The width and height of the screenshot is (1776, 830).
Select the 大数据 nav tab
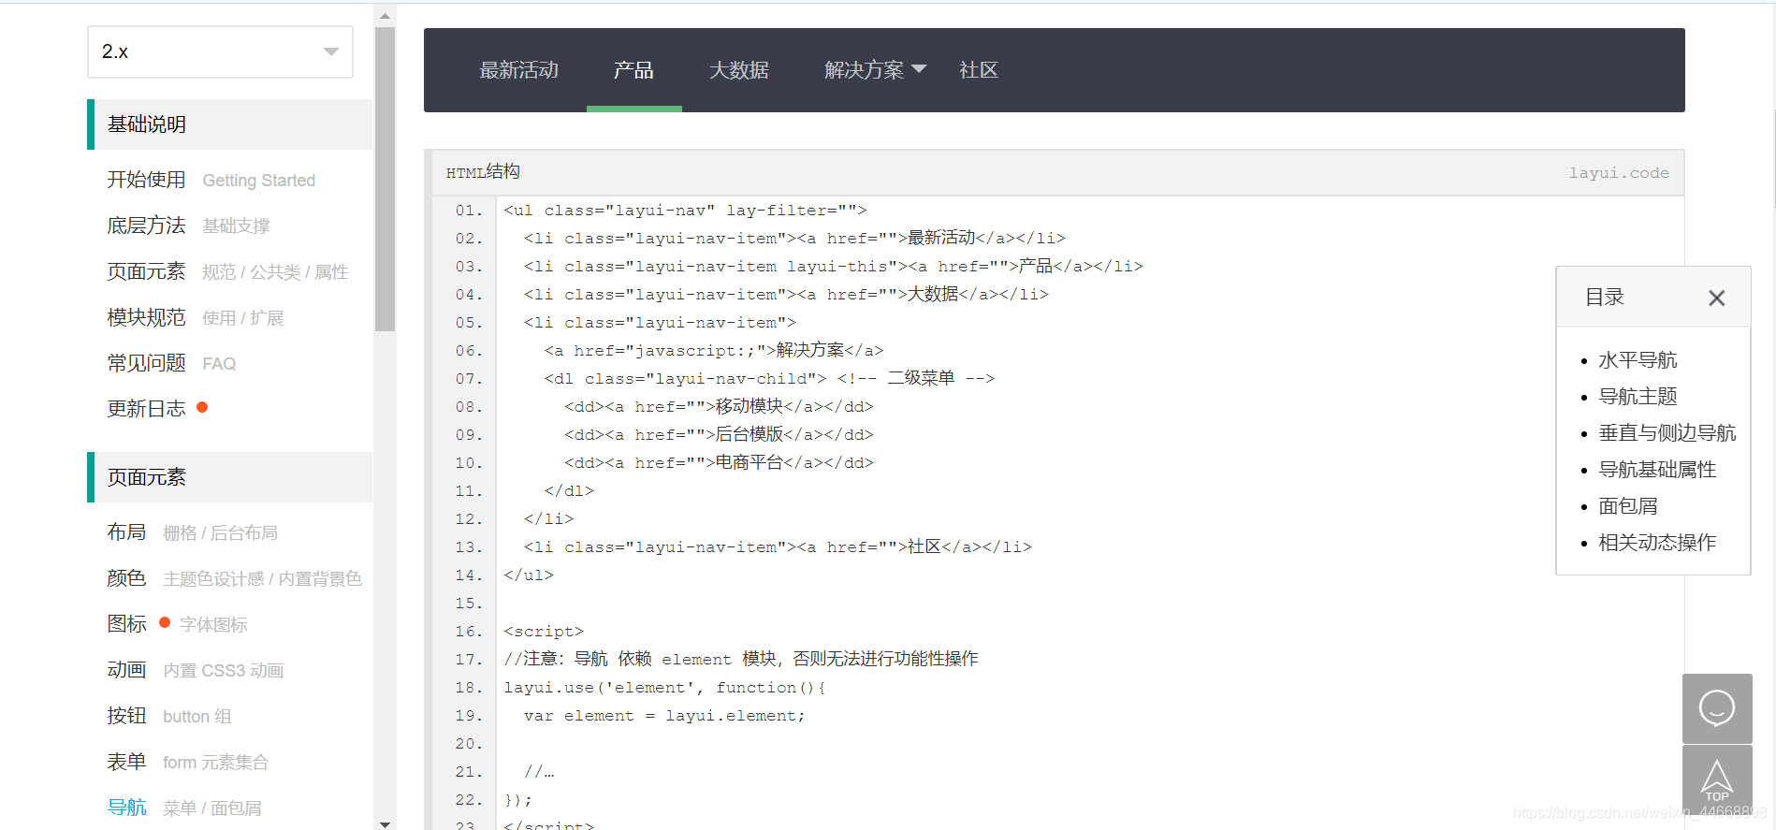739,70
